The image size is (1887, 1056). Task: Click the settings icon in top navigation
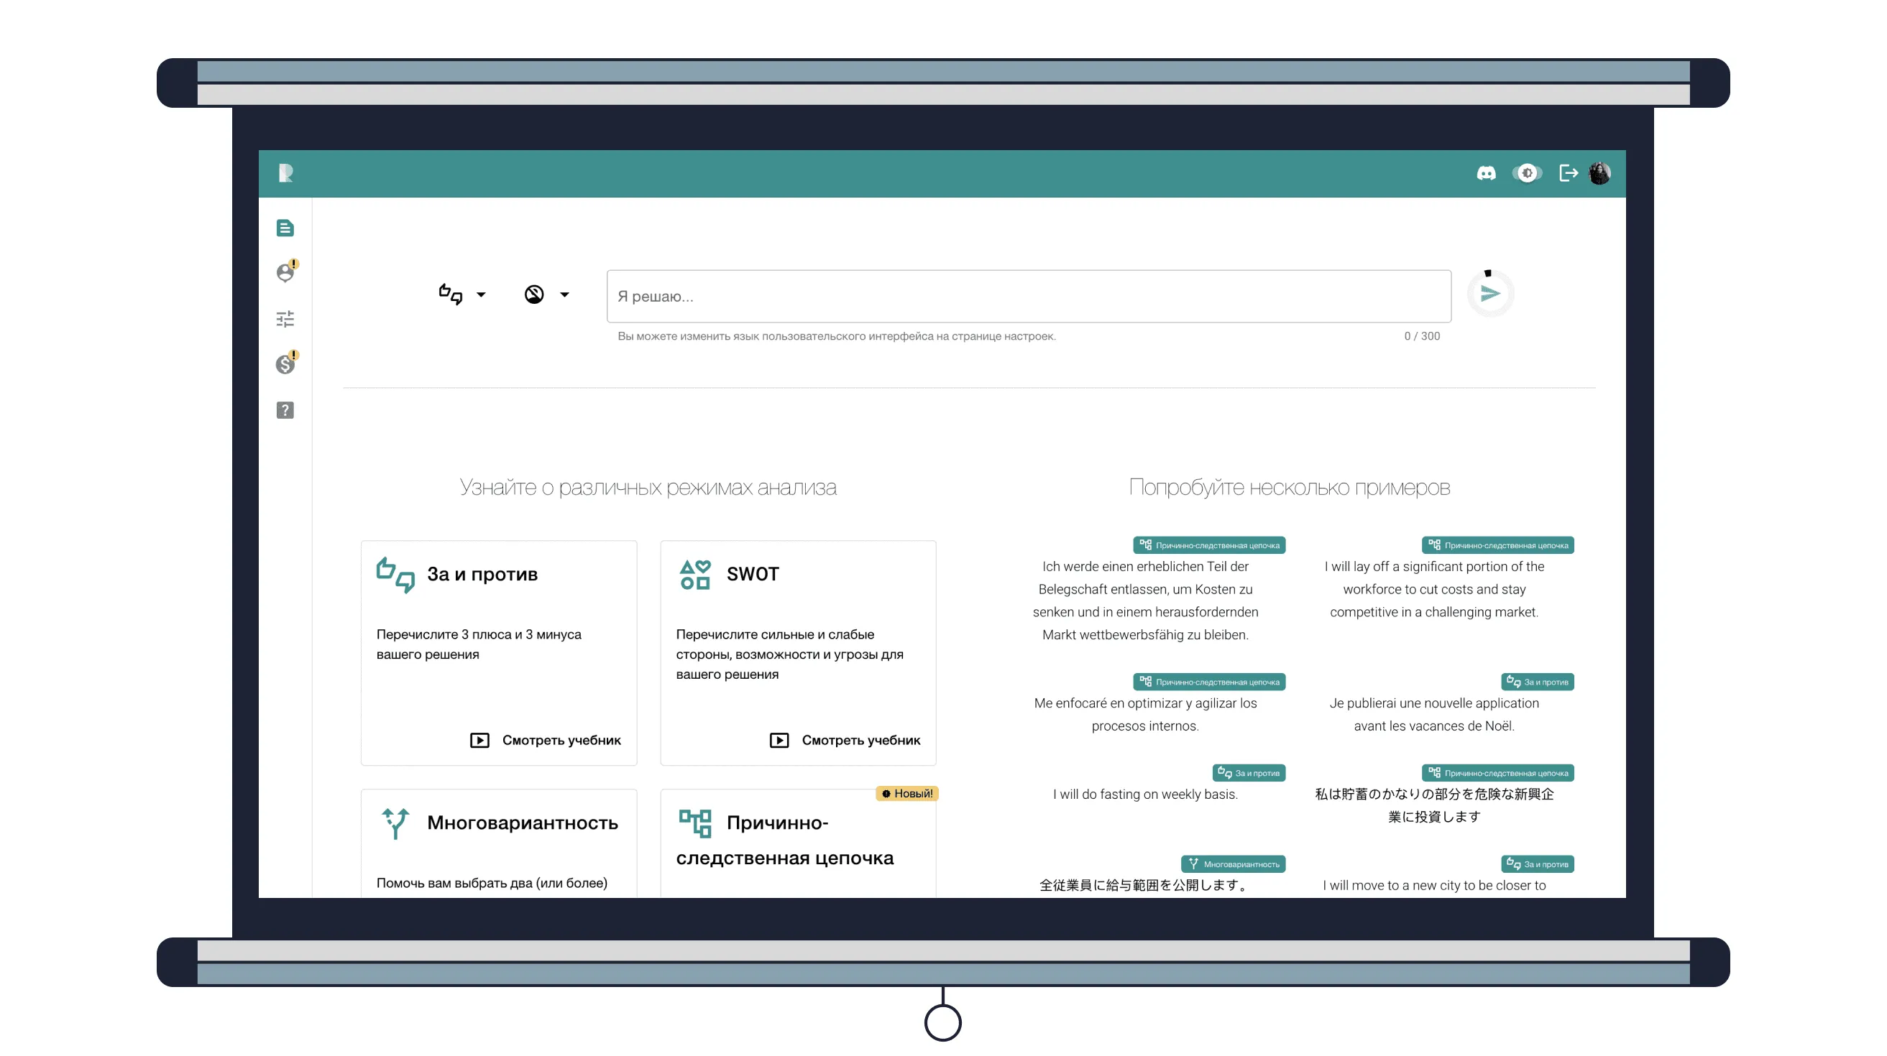(1528, 172)
